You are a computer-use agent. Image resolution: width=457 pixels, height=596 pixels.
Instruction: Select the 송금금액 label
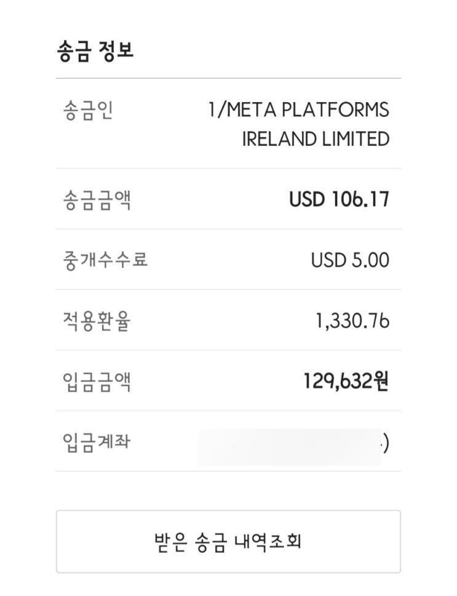pyautogui.click(x=97, y=200)
